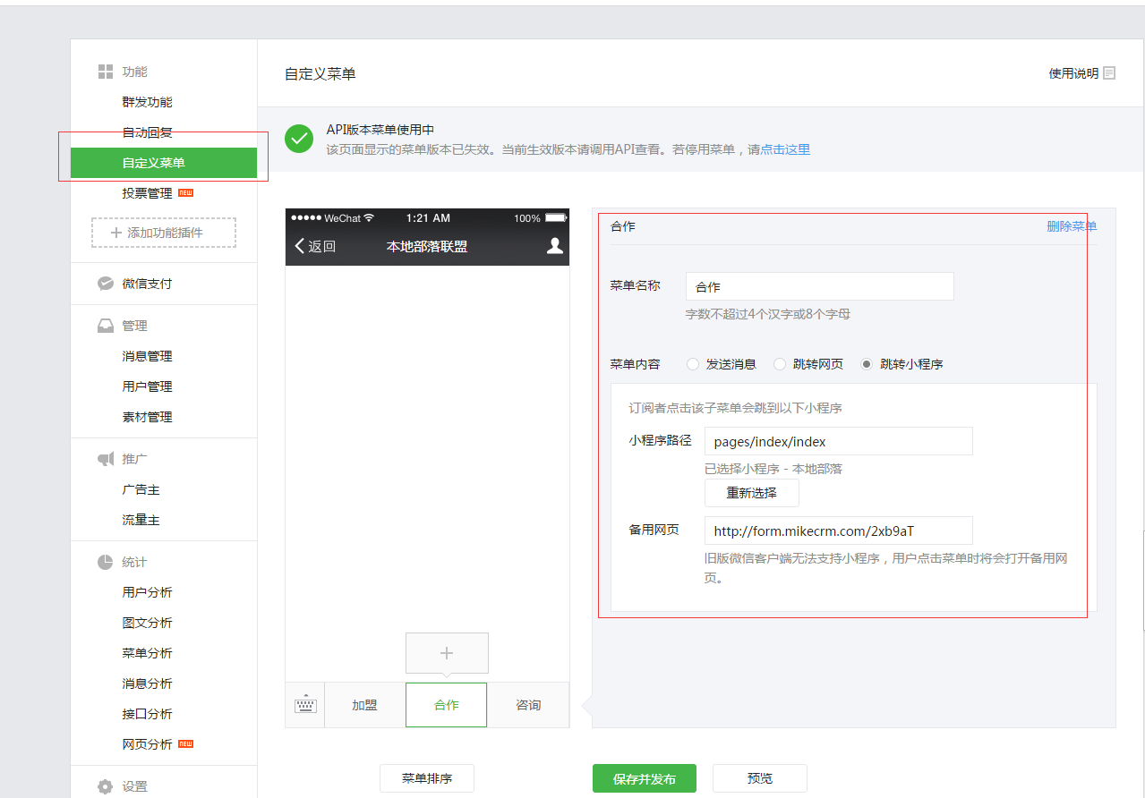Open 图文分析 in the sidebar

[x=148, y=623]
